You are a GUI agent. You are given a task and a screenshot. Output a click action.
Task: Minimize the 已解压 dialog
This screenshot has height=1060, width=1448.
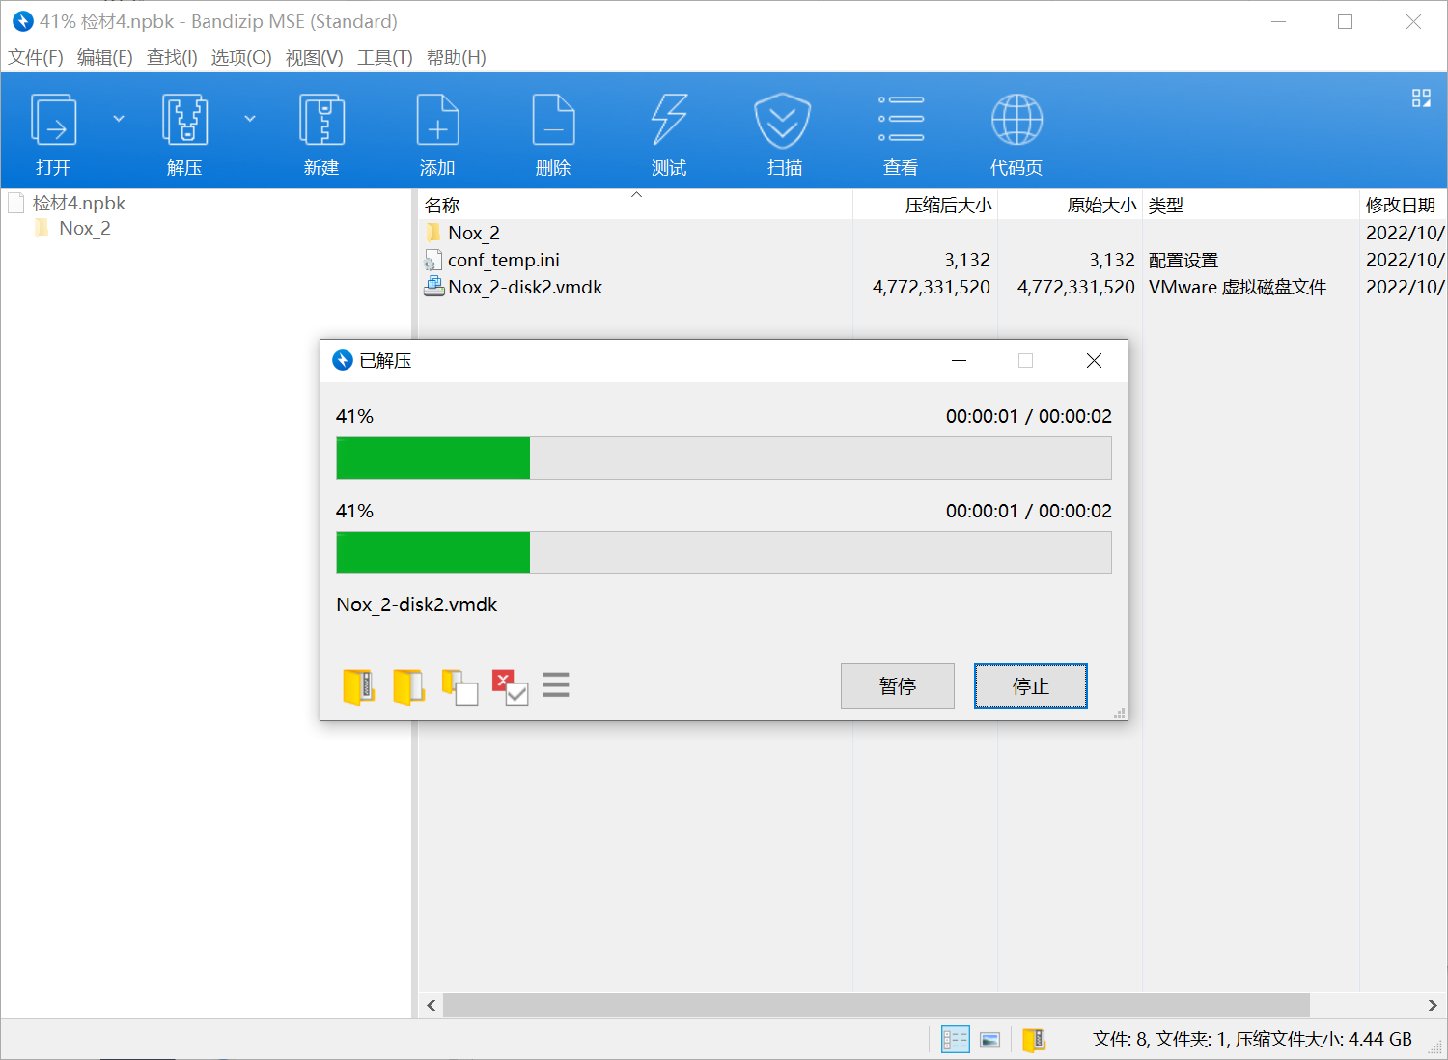pyautogui.click(x=959, y=360)
